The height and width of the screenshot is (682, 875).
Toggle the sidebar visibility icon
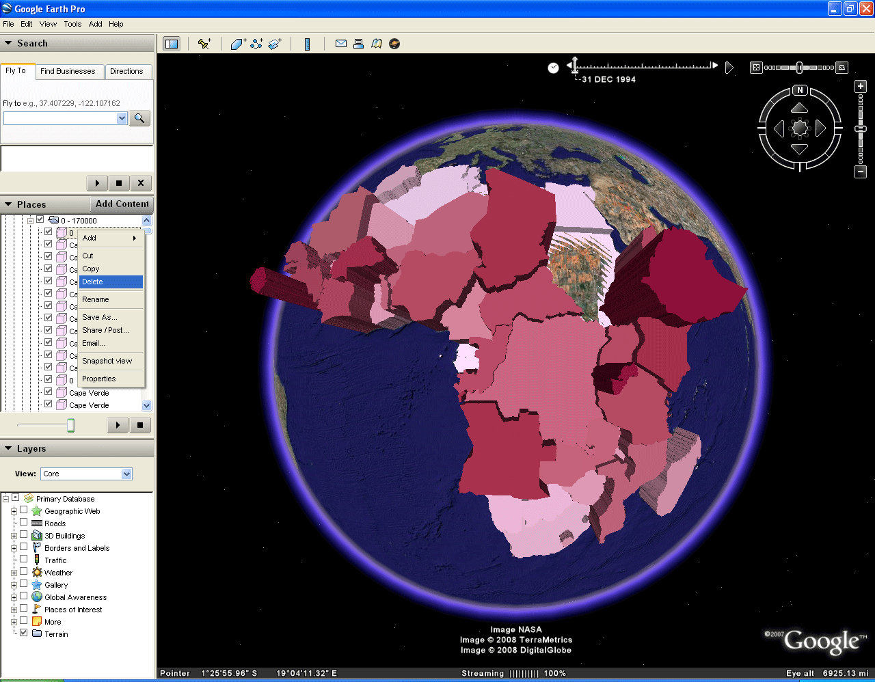[x=172, y=44]
